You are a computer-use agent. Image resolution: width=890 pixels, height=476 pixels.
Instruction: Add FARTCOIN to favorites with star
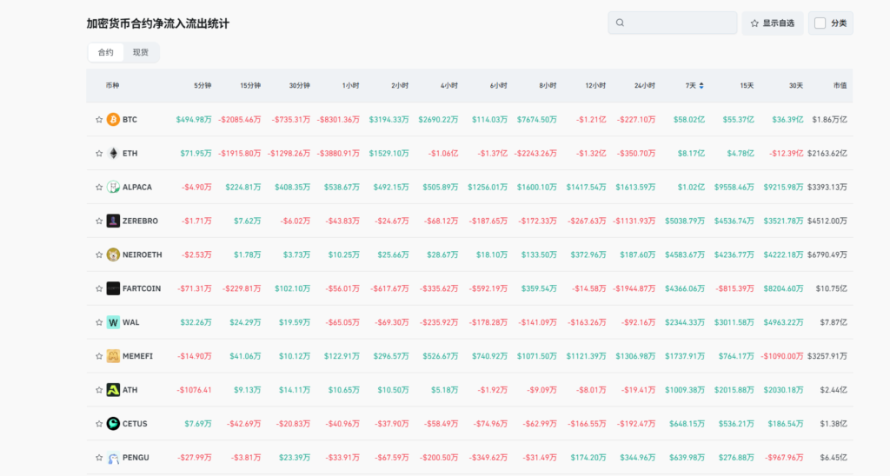(x=99, y=288)
